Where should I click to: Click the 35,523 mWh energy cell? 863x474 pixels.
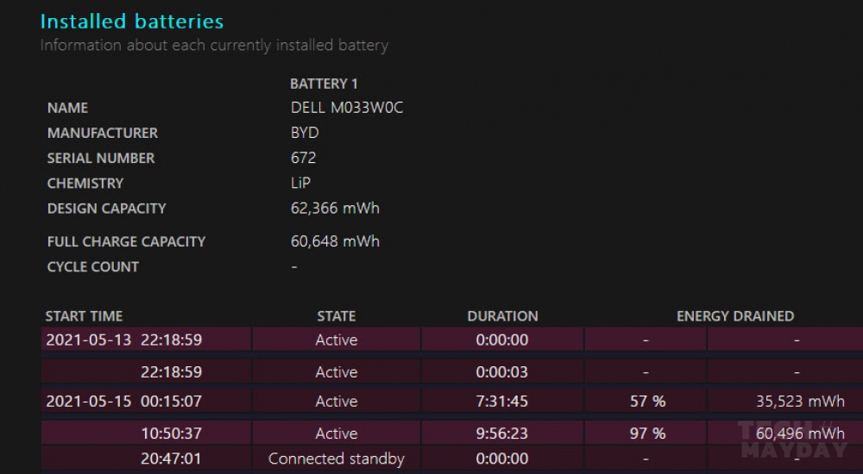(800, 402)
